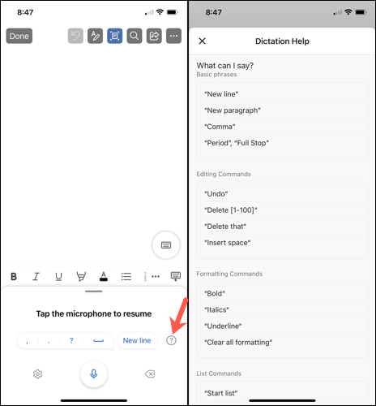Image resolution: width=376 pixels, height=406 pixels.
Task: Tap the share document icon
Action: pos(154,36)
